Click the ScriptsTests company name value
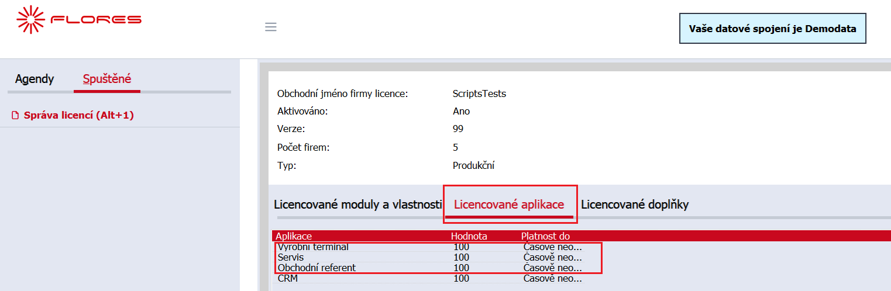The height and width of the screenshot is (291, 891). pyautogui.click(x=479, y=93)
